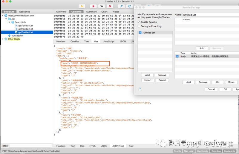The width and height of the screenshot is (239, 154).
Task: Repeat the request with the refresh icon
Action: 130,6
